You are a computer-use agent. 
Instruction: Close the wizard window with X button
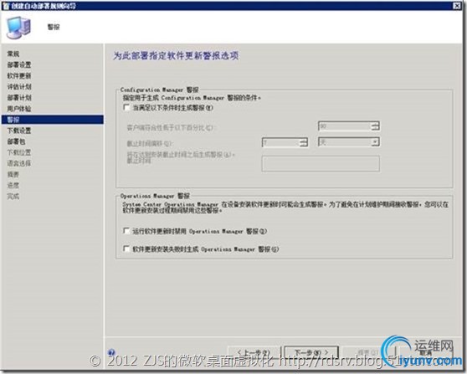pos(456,6)
